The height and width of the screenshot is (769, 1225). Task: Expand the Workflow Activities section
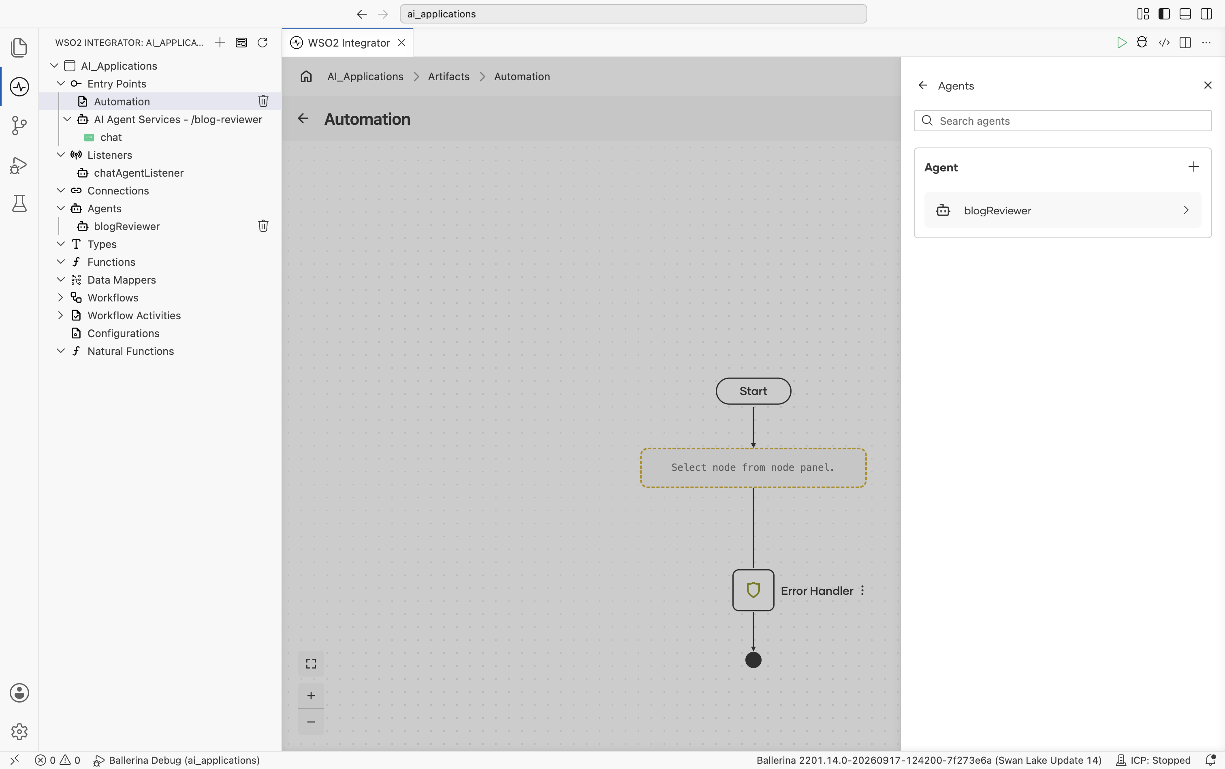(x=60, y=315)
